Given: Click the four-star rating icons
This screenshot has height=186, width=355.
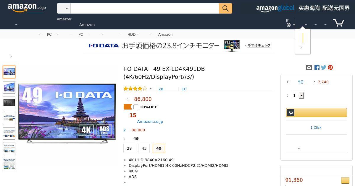Looking at the screenshot, I should coord(135,89).
